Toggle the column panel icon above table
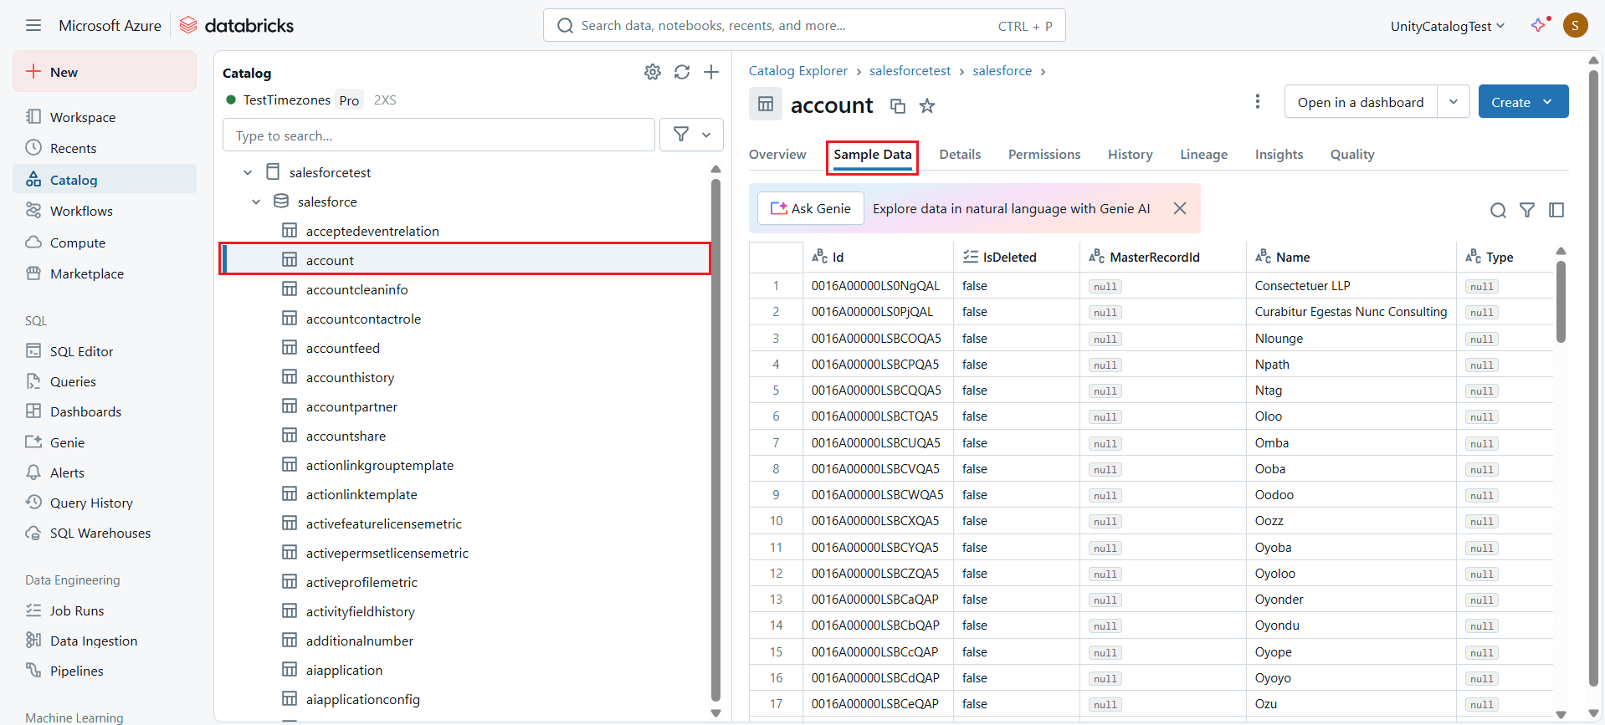1605x725 pixels. coord(1556,210)
